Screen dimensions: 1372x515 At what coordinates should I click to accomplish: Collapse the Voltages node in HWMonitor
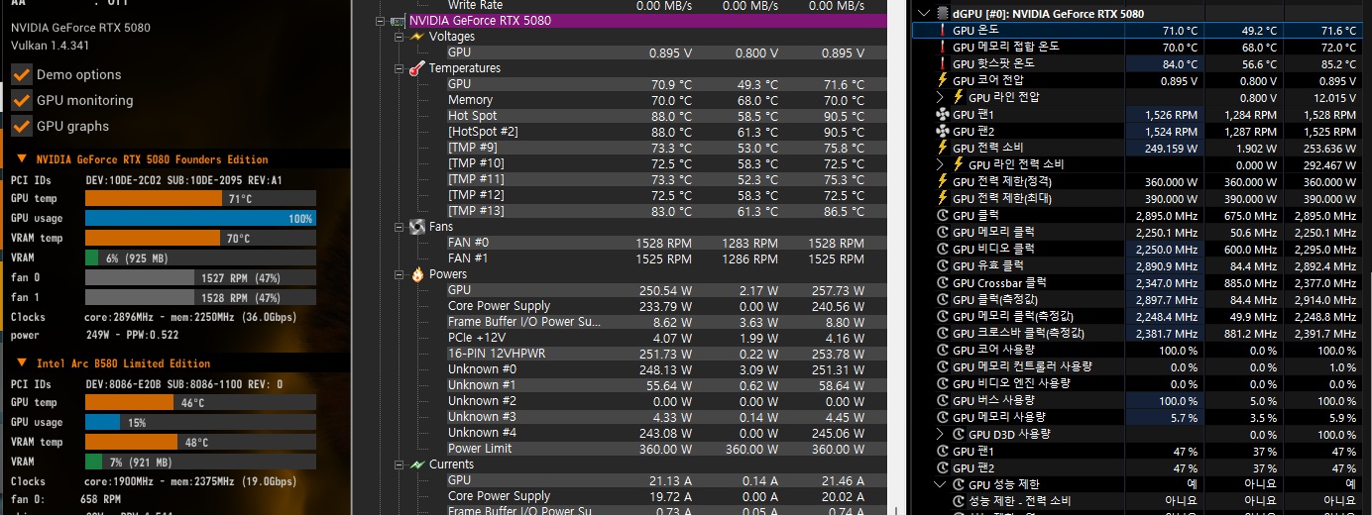tap(399, 37)
